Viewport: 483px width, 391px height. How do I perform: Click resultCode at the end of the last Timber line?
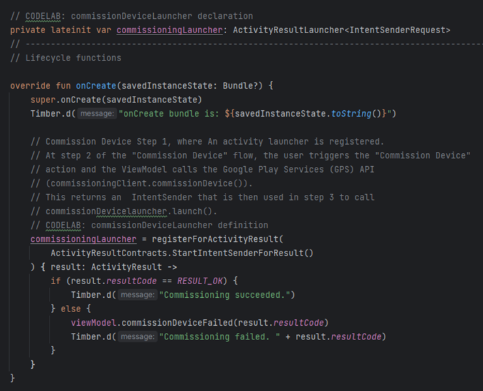356,337
